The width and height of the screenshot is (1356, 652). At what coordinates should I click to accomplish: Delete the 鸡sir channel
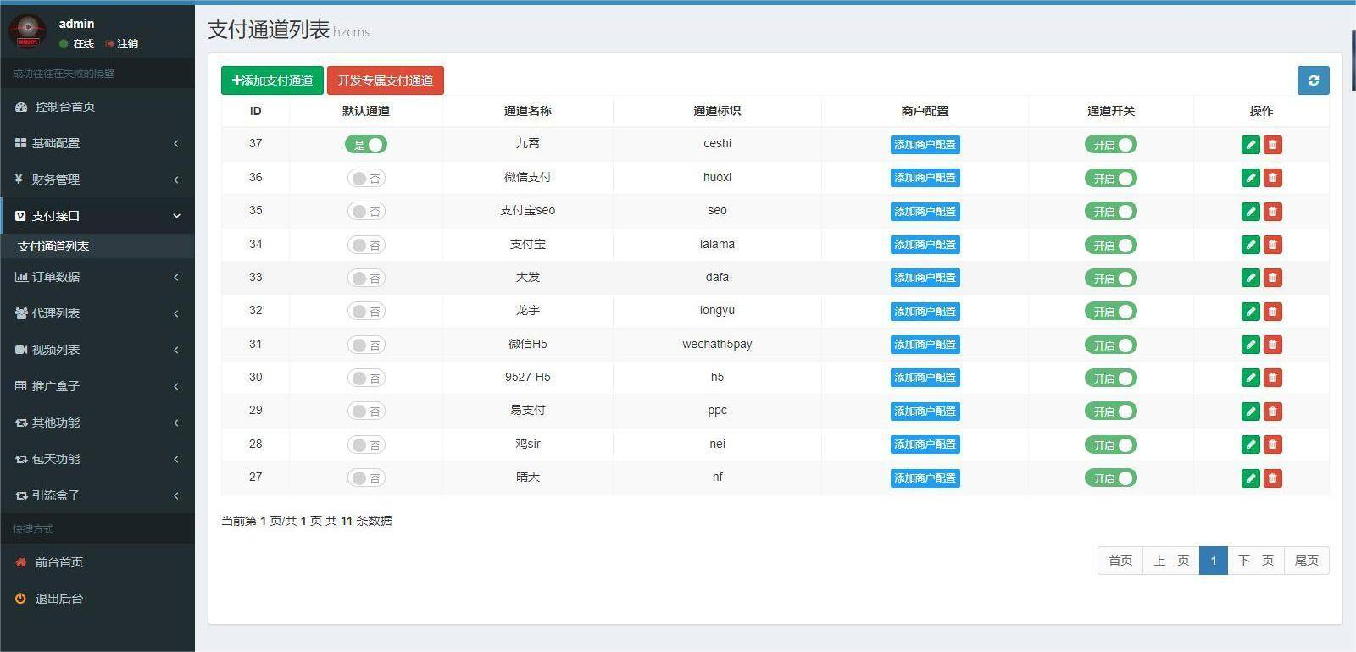[1272, 445]
